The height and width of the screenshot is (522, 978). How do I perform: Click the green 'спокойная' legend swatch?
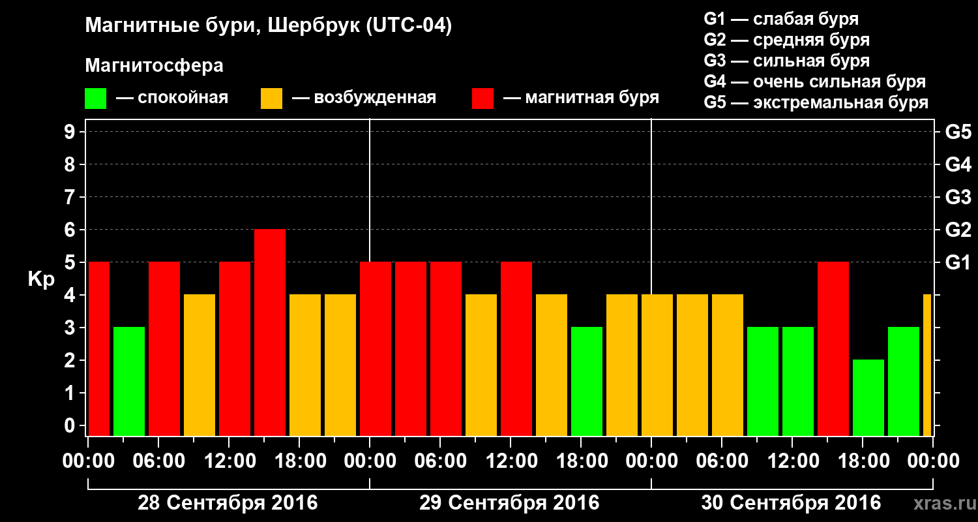[95, 99]
